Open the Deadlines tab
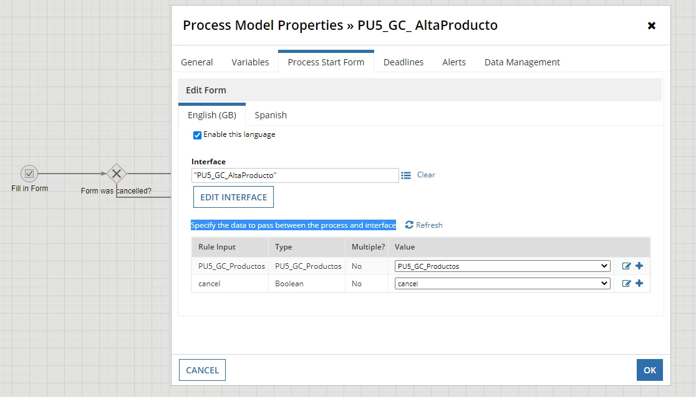The width and height of the screenshot is (696, 397). click(x=404, y=62)
